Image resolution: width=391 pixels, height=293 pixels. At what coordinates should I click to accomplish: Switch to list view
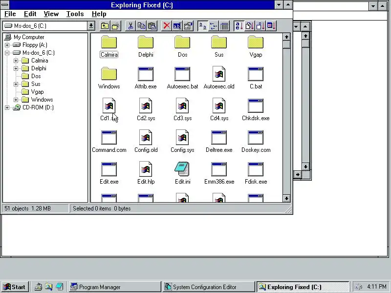click(214, 26)
